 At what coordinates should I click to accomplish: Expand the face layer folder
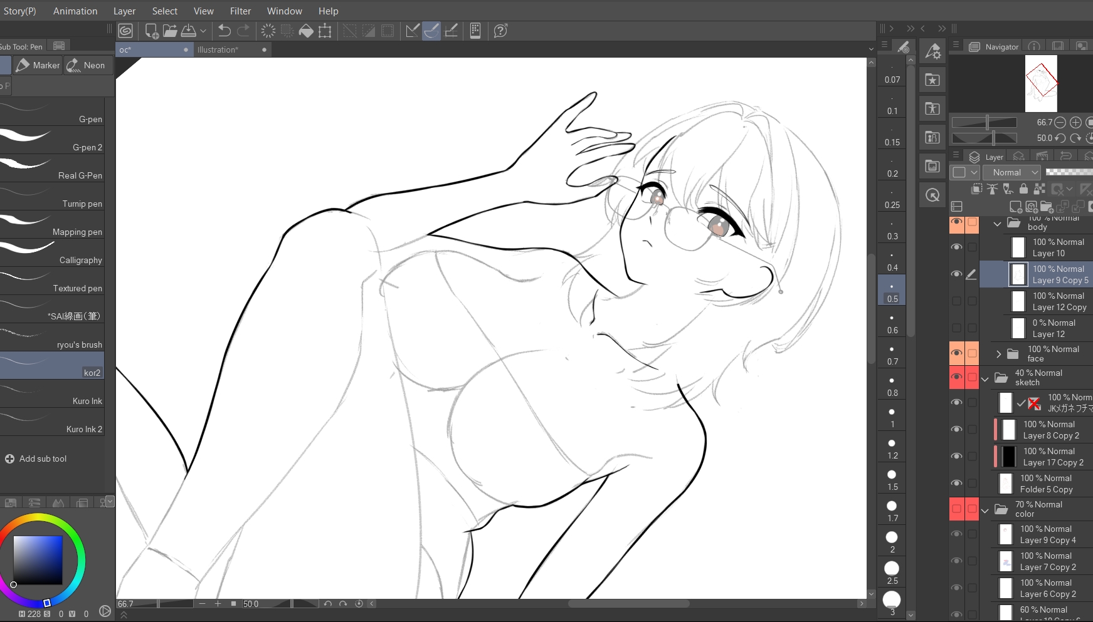pos(999,354)
